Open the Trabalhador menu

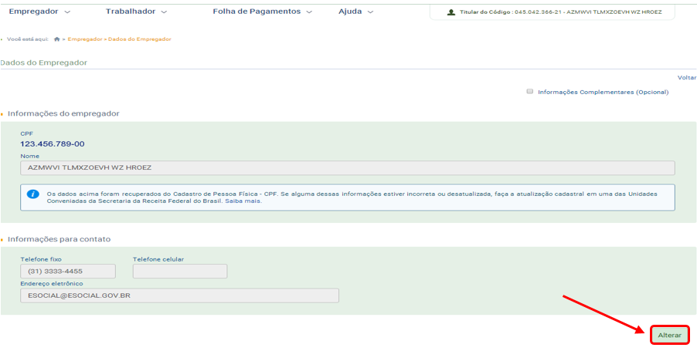point(131,12)
